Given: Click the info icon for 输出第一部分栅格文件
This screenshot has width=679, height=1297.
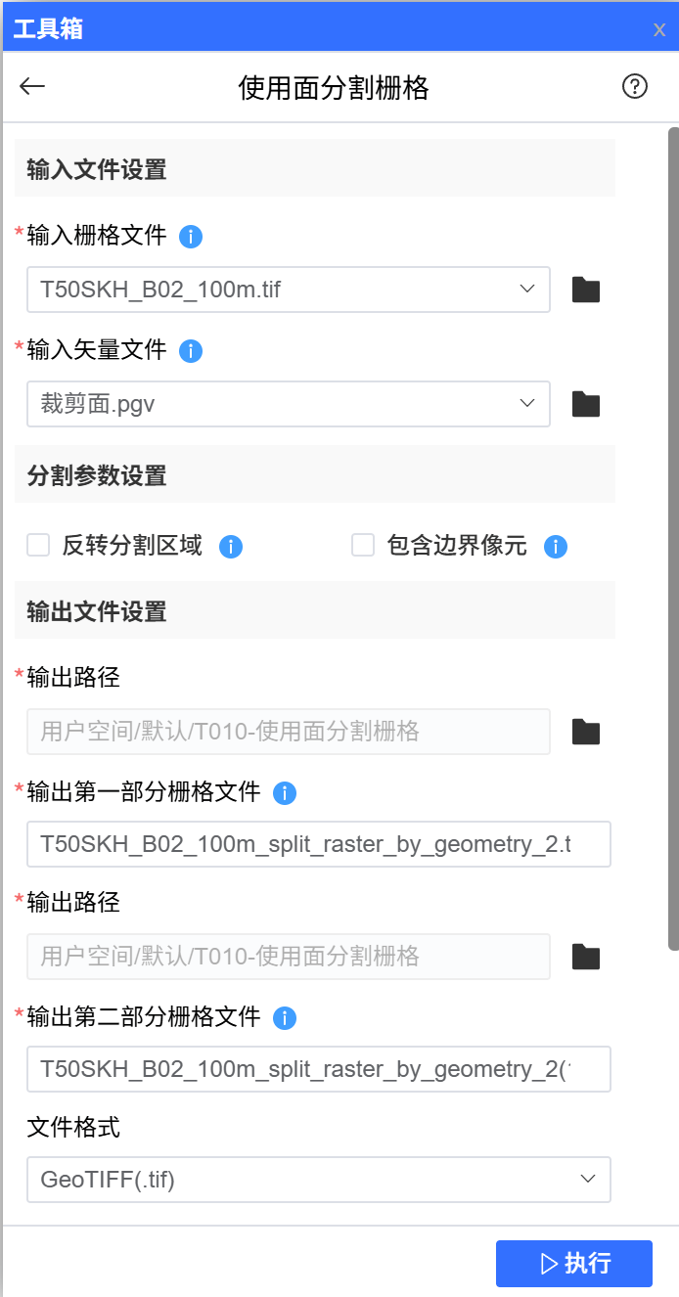Looking at the screenshot, I should (x=285, y=793).
